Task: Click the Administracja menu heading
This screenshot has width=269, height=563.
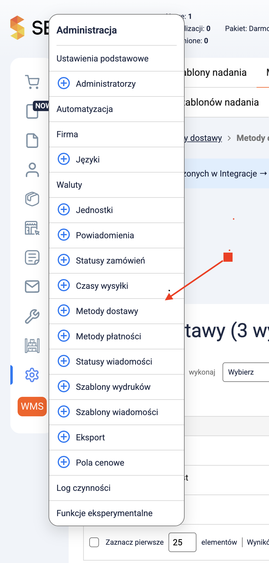Action: click(x=87, y=30)
